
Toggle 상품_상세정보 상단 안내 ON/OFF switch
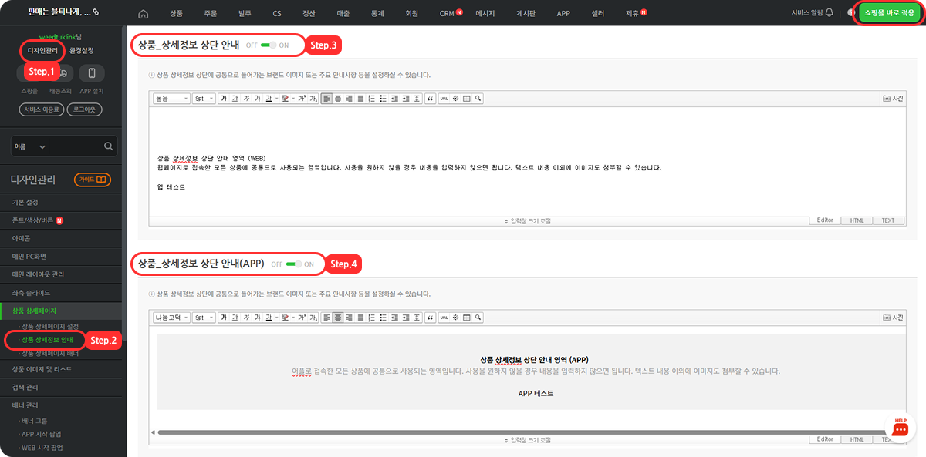pos(269,45)
